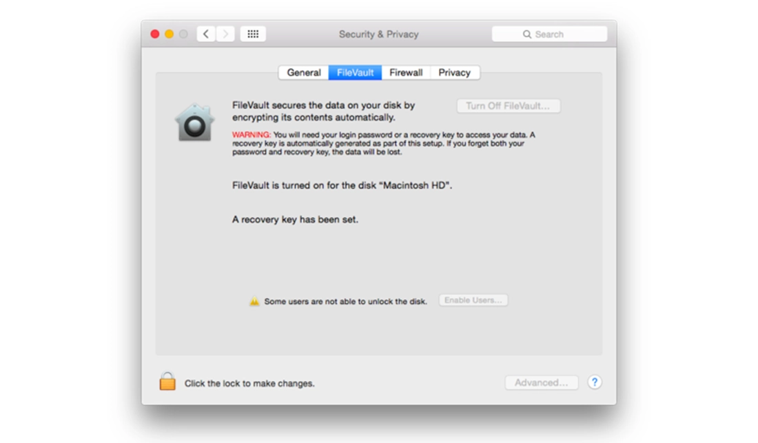Click the recovery key status text
The height and width of the screenshot is (443, 758).
click(294, 219)
